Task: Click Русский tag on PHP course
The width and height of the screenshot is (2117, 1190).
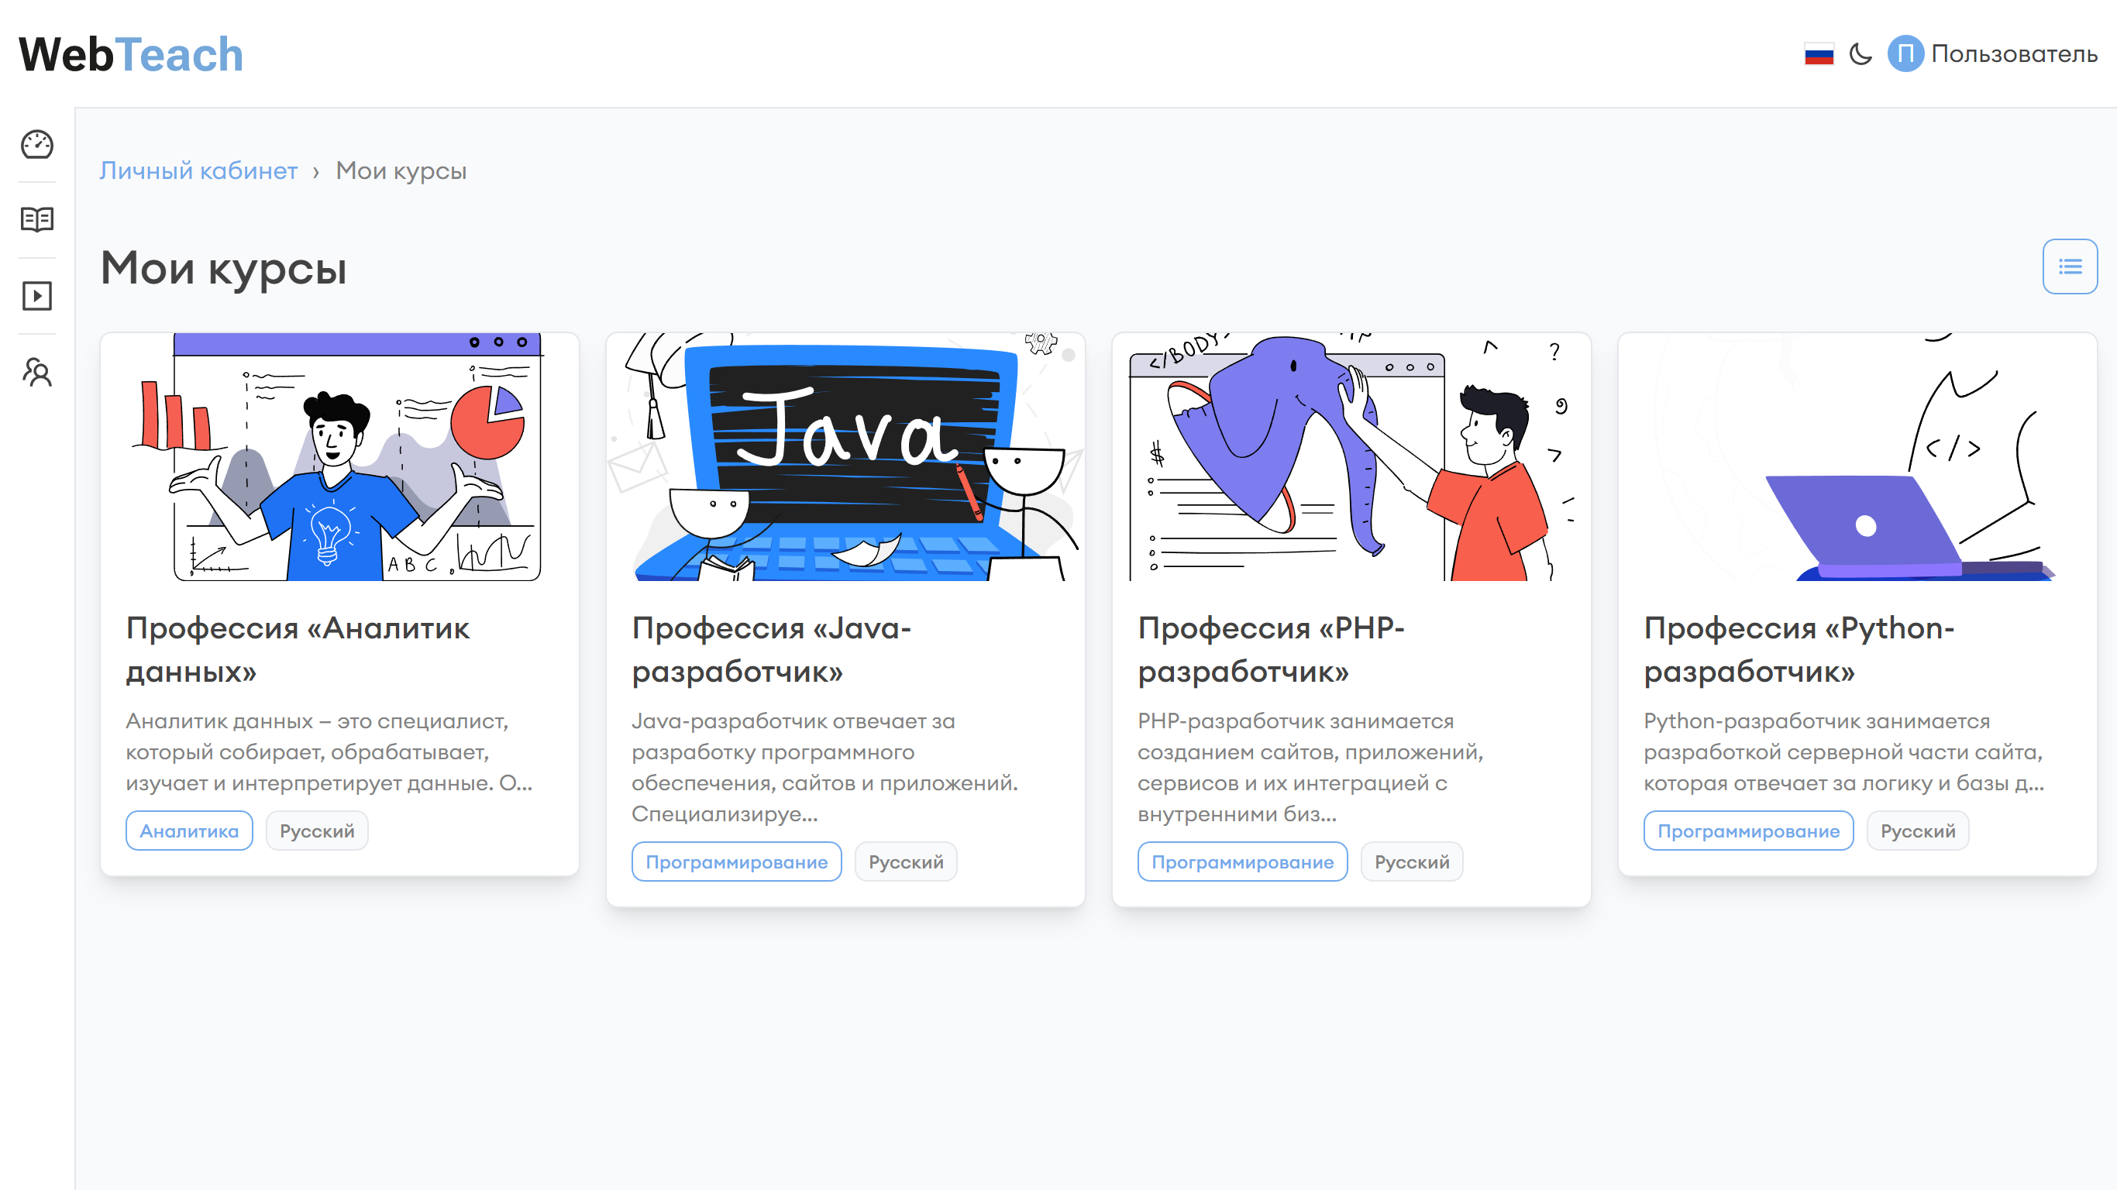Action: tap(1411, 862)
